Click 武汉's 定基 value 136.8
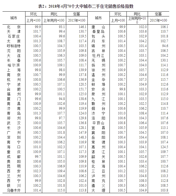The width and height of the screenshot is (176, 196). pos(83,123)
